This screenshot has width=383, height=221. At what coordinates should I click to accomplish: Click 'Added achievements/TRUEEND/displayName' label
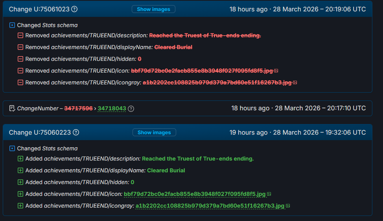coord(85,170)
